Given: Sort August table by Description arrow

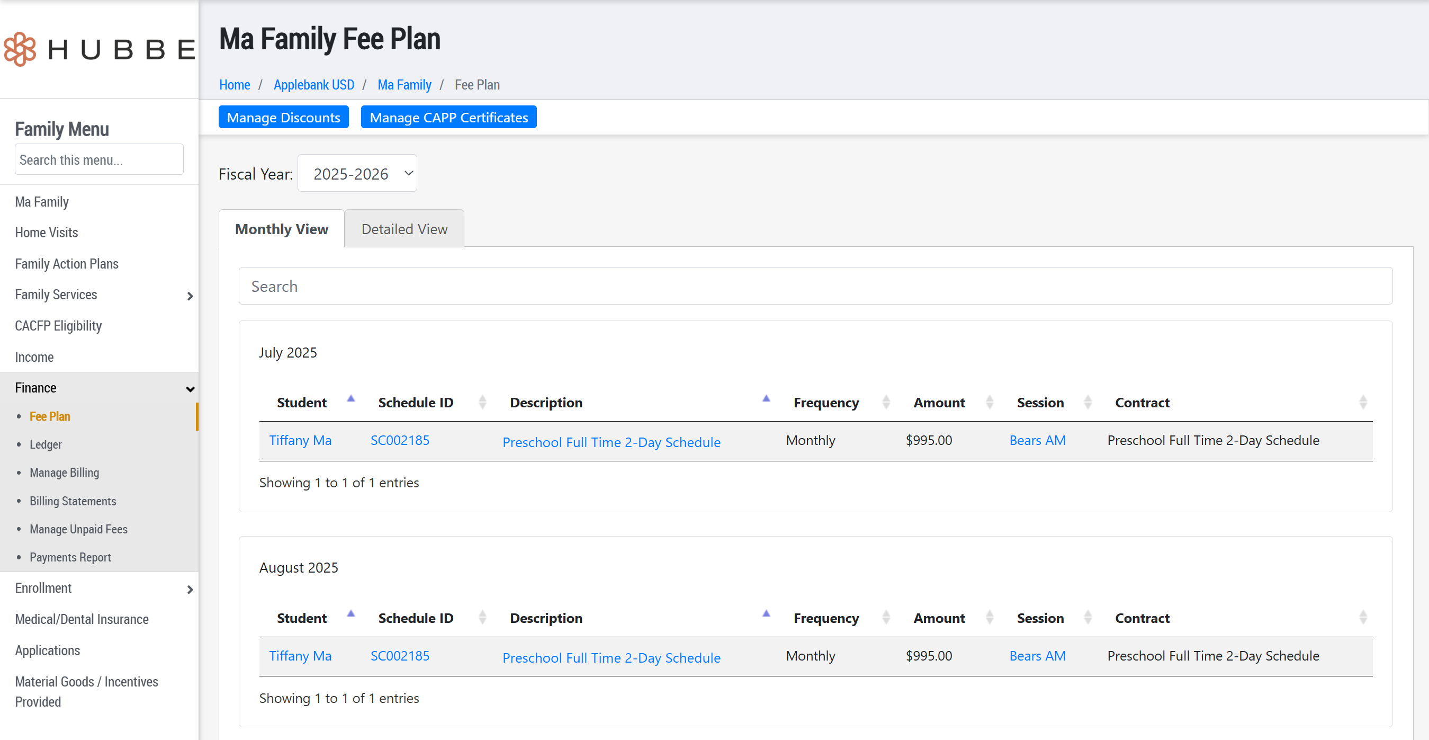Looking at the screenshot, I should [x=766, y=614].
